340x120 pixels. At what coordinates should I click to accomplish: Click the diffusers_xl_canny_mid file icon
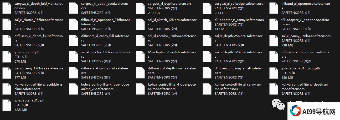click(74, 73)
